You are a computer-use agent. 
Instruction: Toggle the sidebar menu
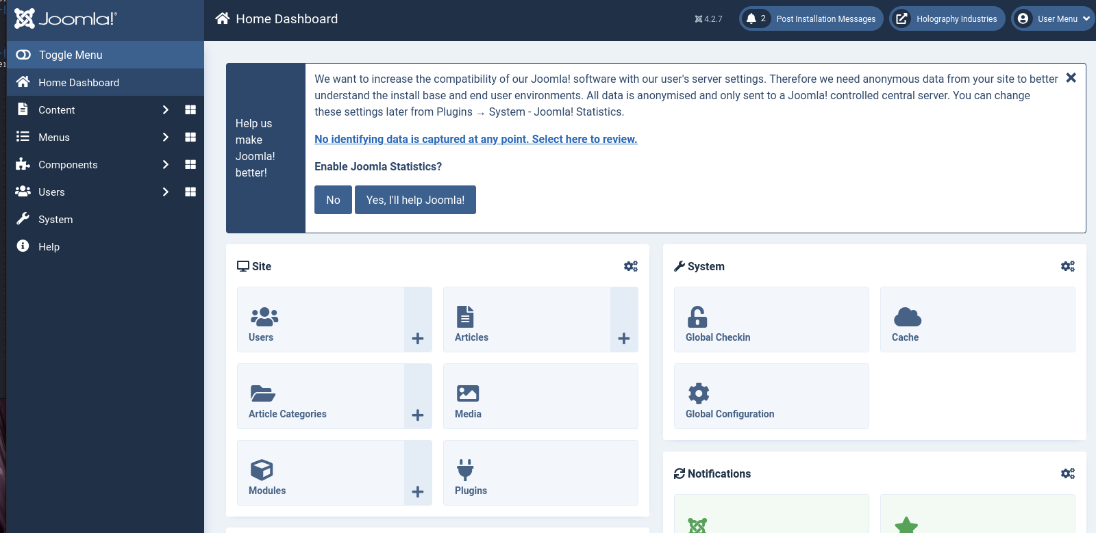[105, 55]
